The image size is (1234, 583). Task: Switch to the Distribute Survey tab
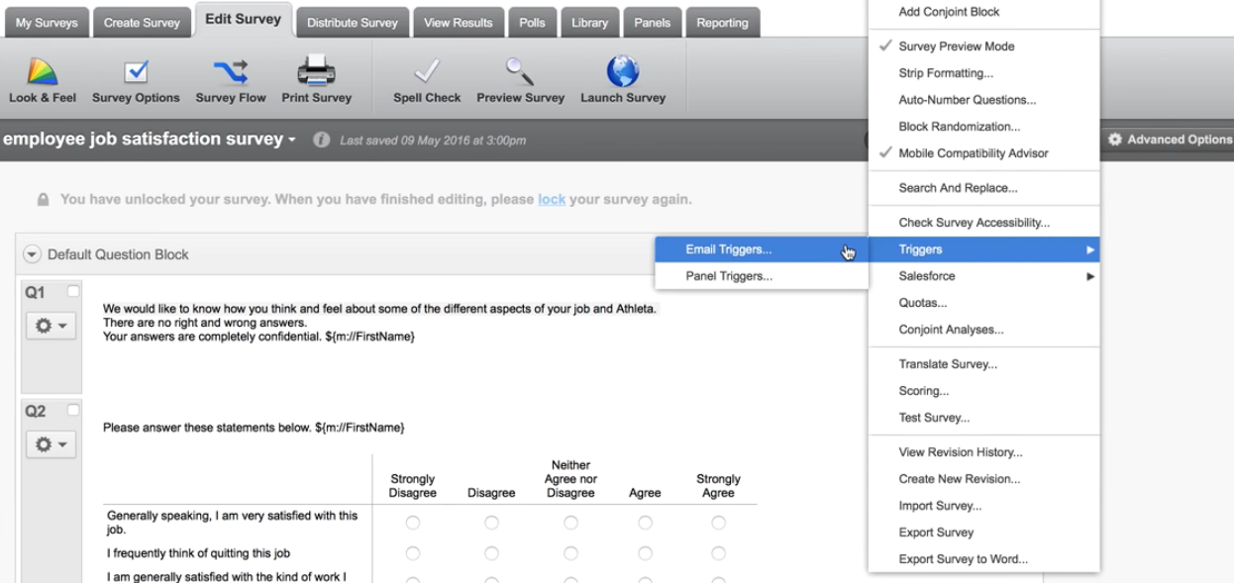pyautogui.click(x=354, y=20)
